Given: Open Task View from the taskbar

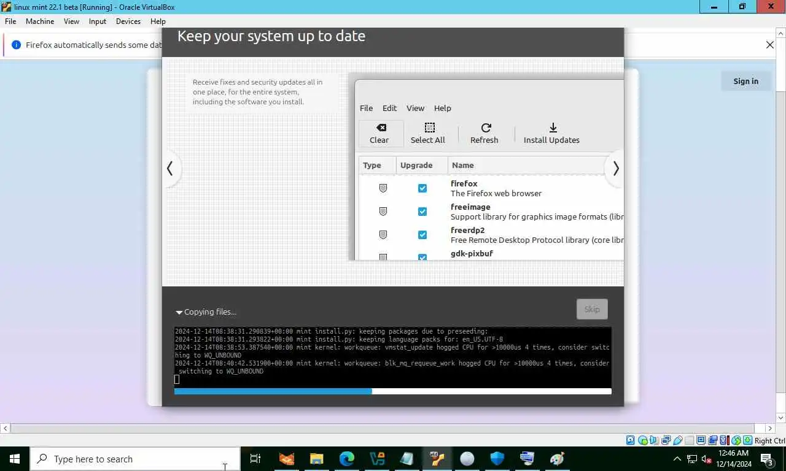Looking at the screenshot, I should point(255,459).
